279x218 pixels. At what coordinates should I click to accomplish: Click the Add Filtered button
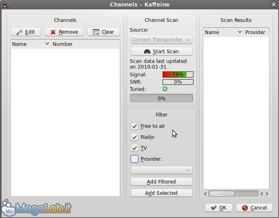point(161,182)
